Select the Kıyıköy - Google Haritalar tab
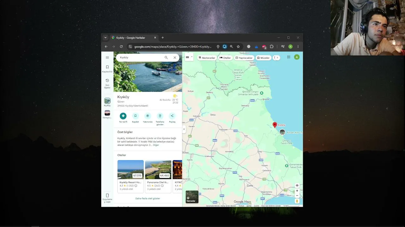Viewport: 405px width, 227px height. point(134,38)
